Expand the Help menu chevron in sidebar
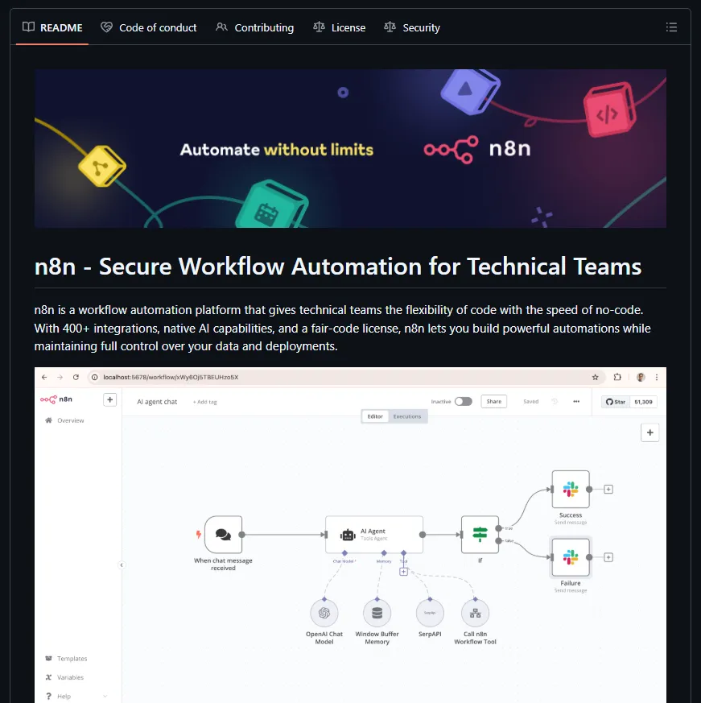 coord(105,697)
